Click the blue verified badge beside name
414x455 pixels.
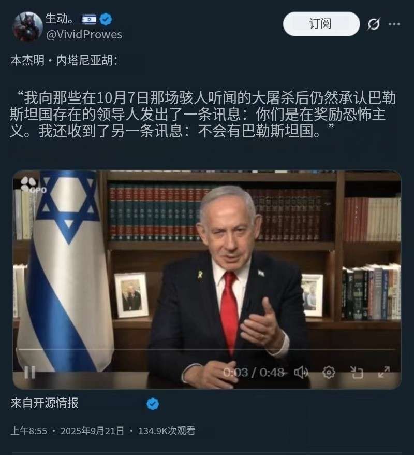(x=106, y=19)
